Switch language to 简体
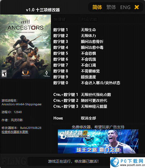Viewport: 145px width, 168px height. [97, 7]
